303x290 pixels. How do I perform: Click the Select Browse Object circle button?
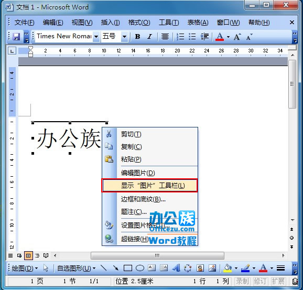pyautogui.click(x=292, y=238)
